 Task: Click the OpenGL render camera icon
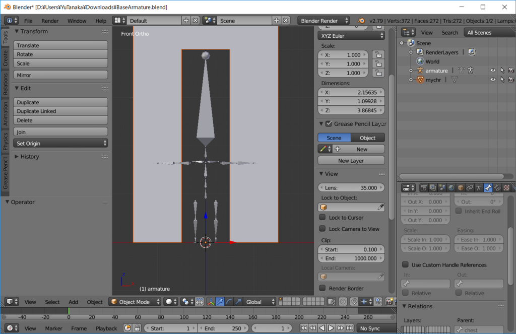[x=389, y=302]
